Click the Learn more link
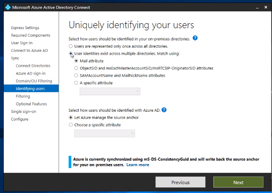The height and width of the screenshot is (193, 272). pyautogui.click(x=138, y=165)
